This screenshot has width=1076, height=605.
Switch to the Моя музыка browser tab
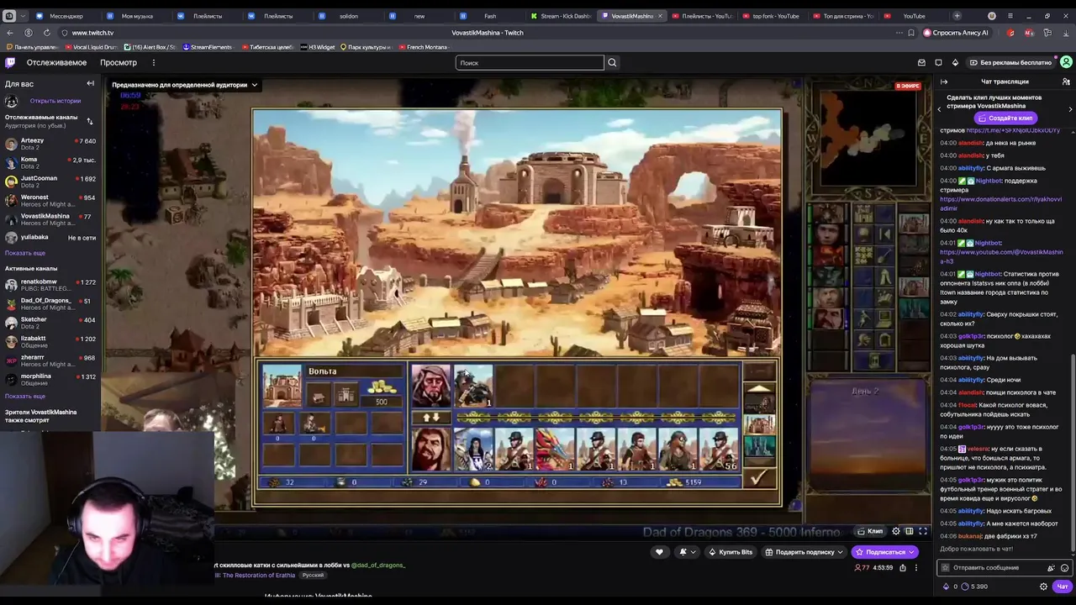(x=137, y=16)
